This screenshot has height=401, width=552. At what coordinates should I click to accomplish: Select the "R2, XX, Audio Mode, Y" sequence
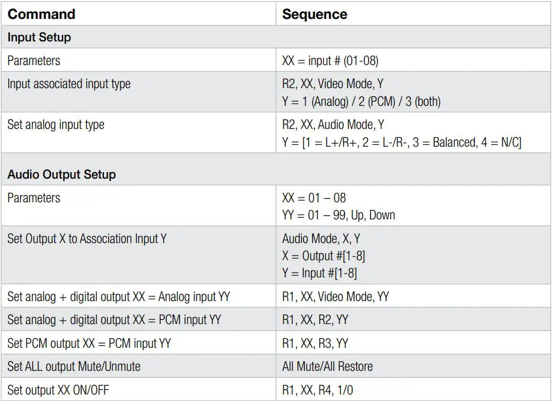click(x=333, y=125)
